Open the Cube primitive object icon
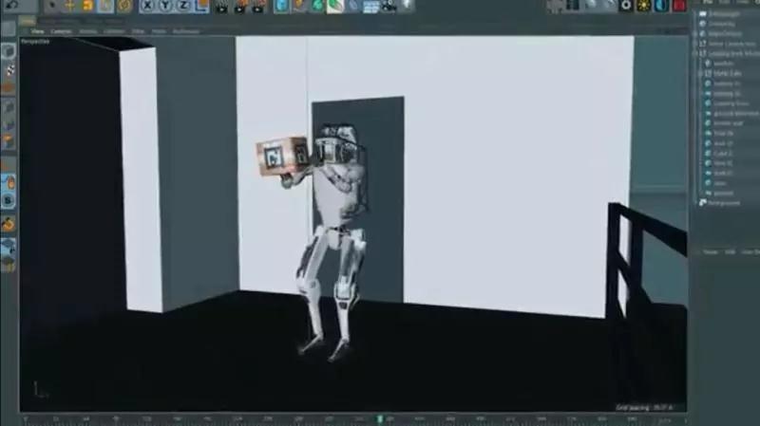 (x=282, y=7)
